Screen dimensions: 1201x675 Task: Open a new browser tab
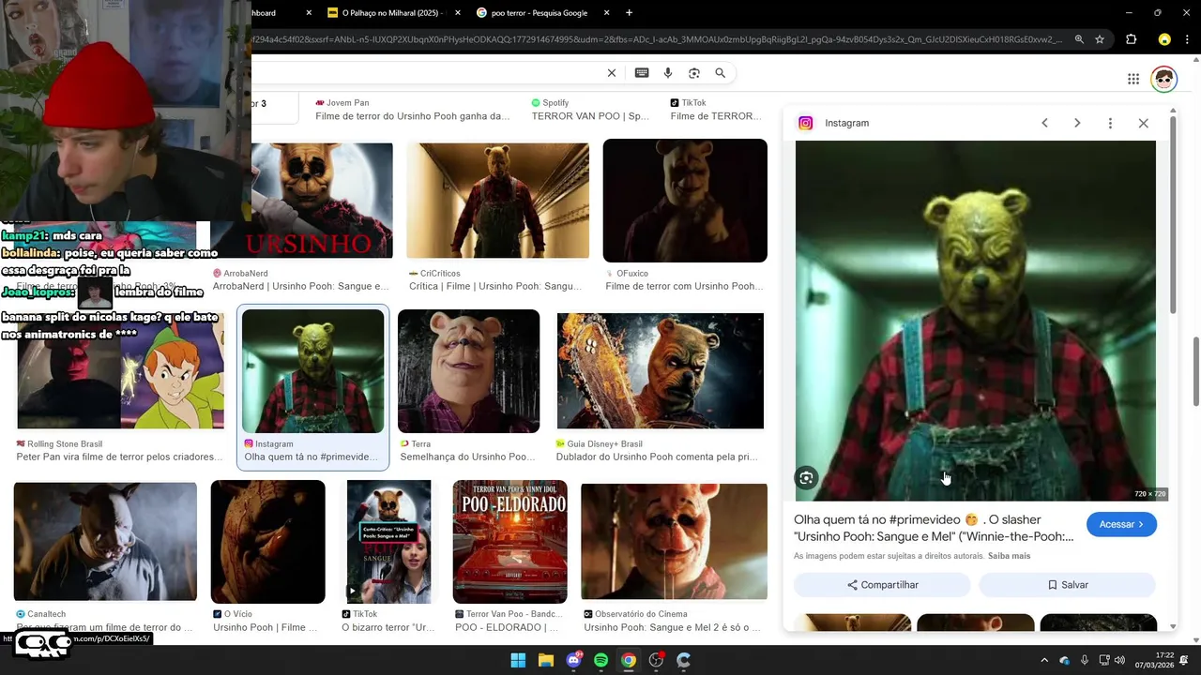[629, 13]
